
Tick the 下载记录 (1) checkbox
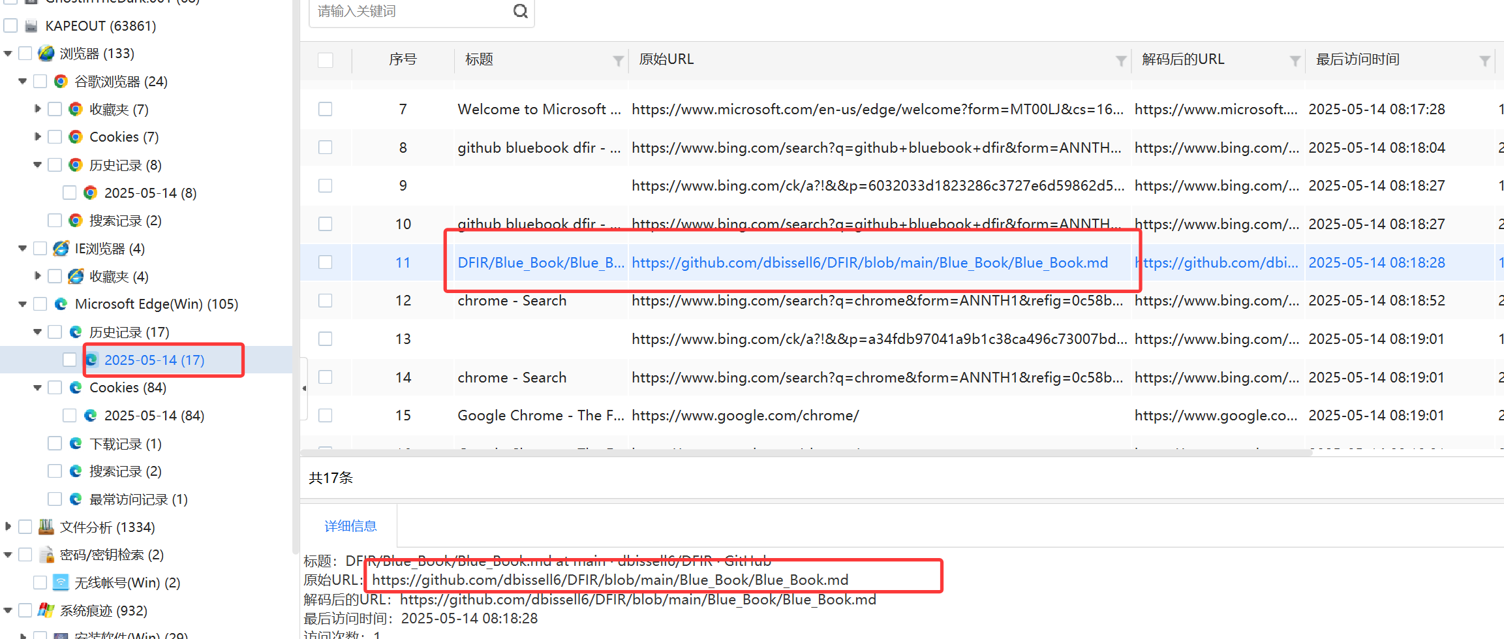click(55, 444)
